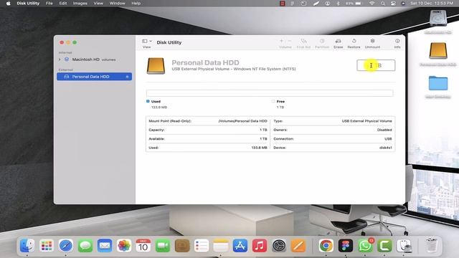Run First Aid from the toolbar
The height and width of the screenshot is (258, 459).
(x=303, y=43)
